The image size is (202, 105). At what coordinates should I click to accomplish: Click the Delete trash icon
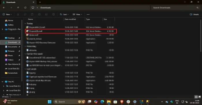tap(53, 14)
